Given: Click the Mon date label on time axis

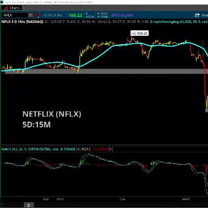Looking at the screenshot, I should point(60,199).
